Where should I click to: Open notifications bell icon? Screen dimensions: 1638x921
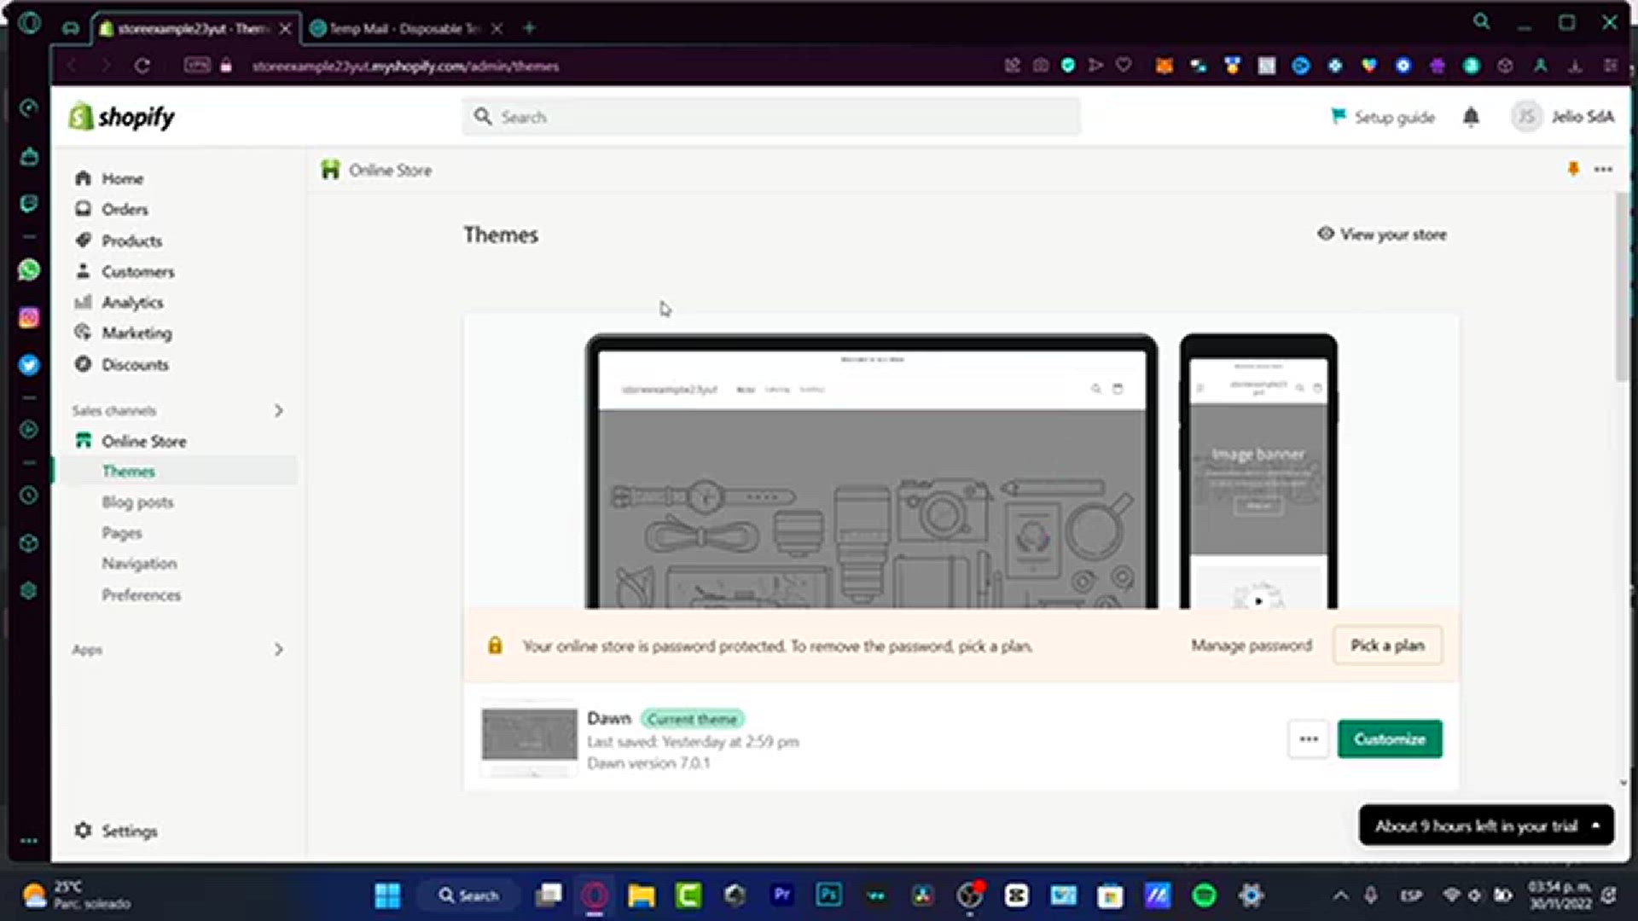[1471, 117]
